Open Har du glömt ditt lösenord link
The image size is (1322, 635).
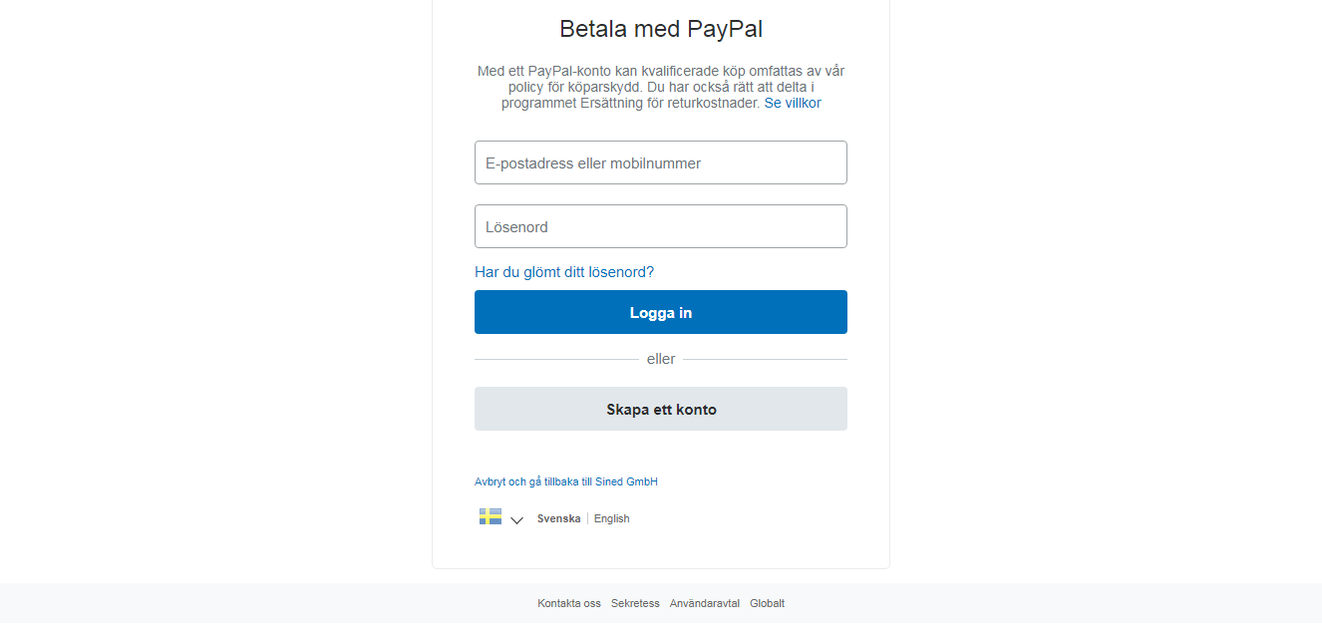coord(564,272)
